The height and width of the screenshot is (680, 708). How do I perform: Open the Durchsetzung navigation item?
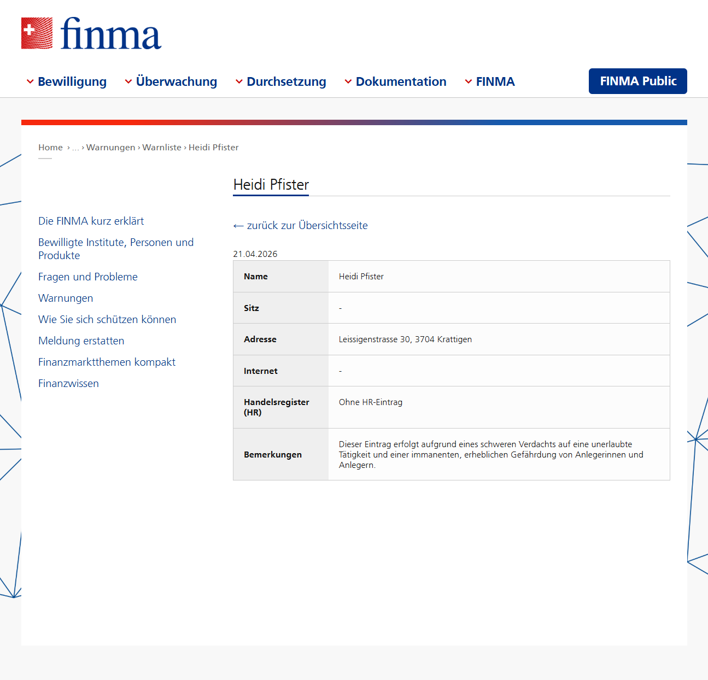[x=286, y=81]
